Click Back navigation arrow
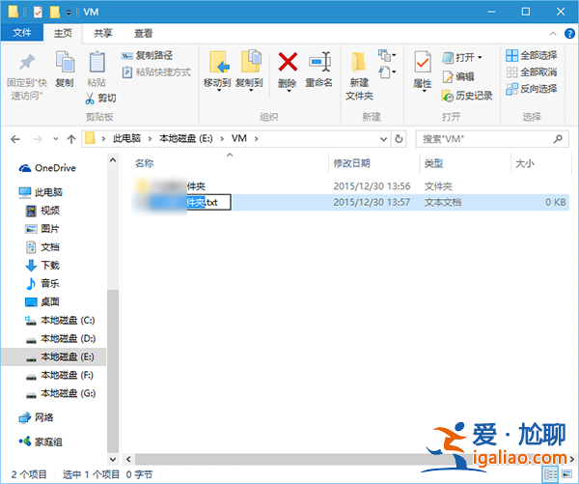This screenshot has width=579, height=484. 15,139
